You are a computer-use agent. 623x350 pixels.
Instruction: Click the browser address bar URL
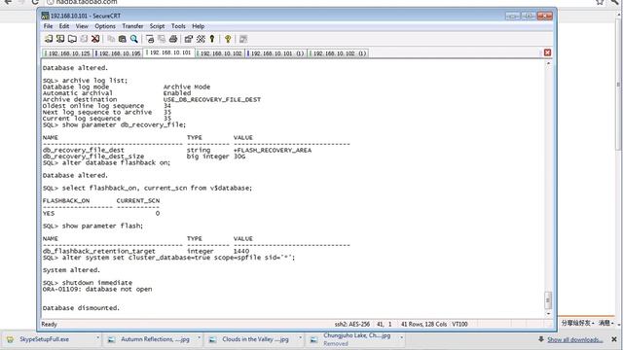pos(87,2)
